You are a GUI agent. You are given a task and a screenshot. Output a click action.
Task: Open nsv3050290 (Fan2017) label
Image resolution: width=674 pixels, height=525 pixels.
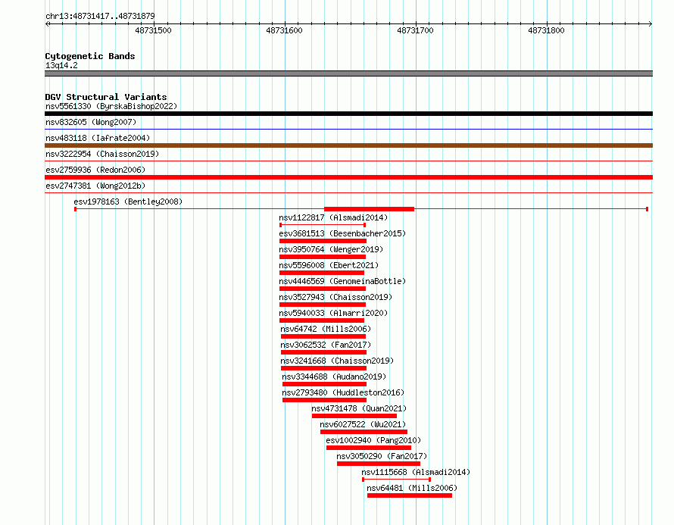tap(382, 456)
